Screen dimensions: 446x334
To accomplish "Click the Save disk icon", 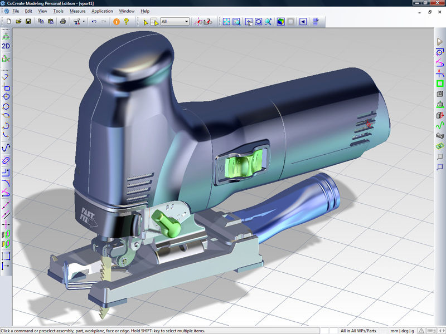I will point(28,22).
